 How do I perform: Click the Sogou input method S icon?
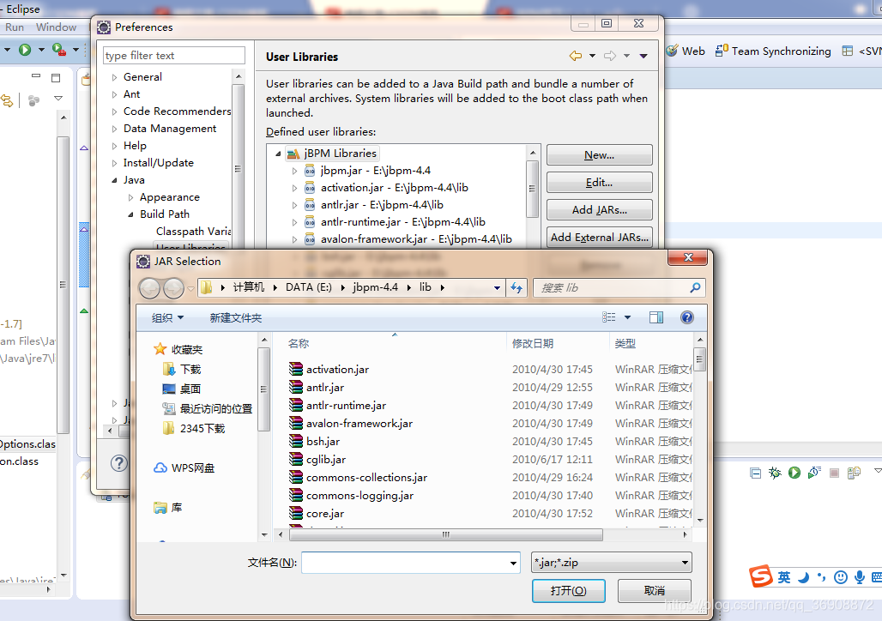coord(761,576)
